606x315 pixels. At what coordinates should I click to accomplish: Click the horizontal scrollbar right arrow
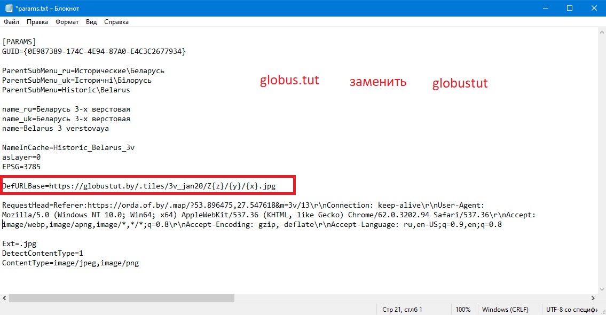click(592, 298)
